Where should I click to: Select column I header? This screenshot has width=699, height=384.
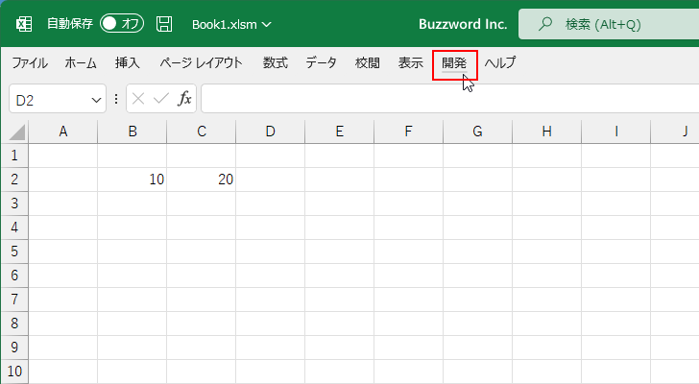(616, 132)
